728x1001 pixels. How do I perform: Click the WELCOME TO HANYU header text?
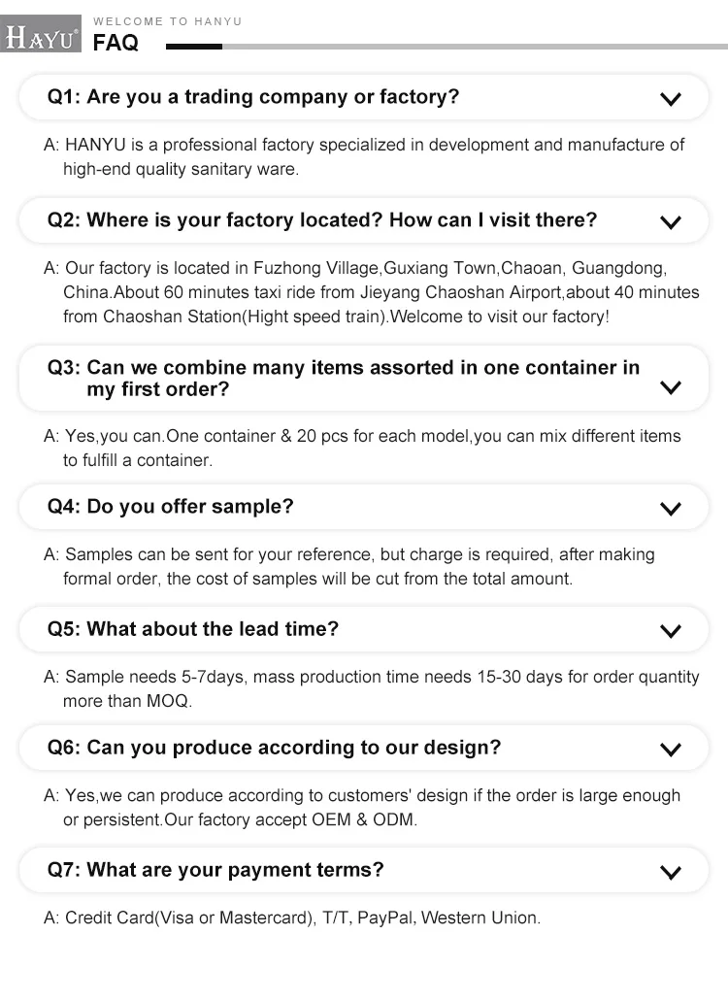point(167,21)
